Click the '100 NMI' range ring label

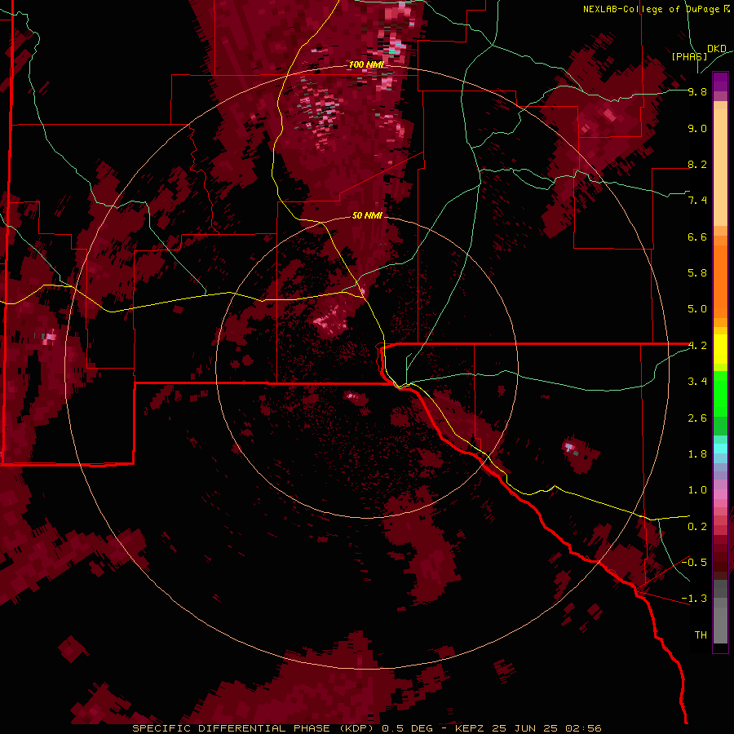tap(366, 64)
